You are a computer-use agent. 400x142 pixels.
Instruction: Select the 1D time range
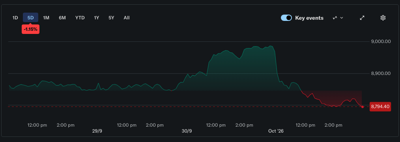tap(15, 18)
